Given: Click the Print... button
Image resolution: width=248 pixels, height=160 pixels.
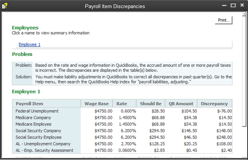Looking at the screenshot, I should point(224,20).
